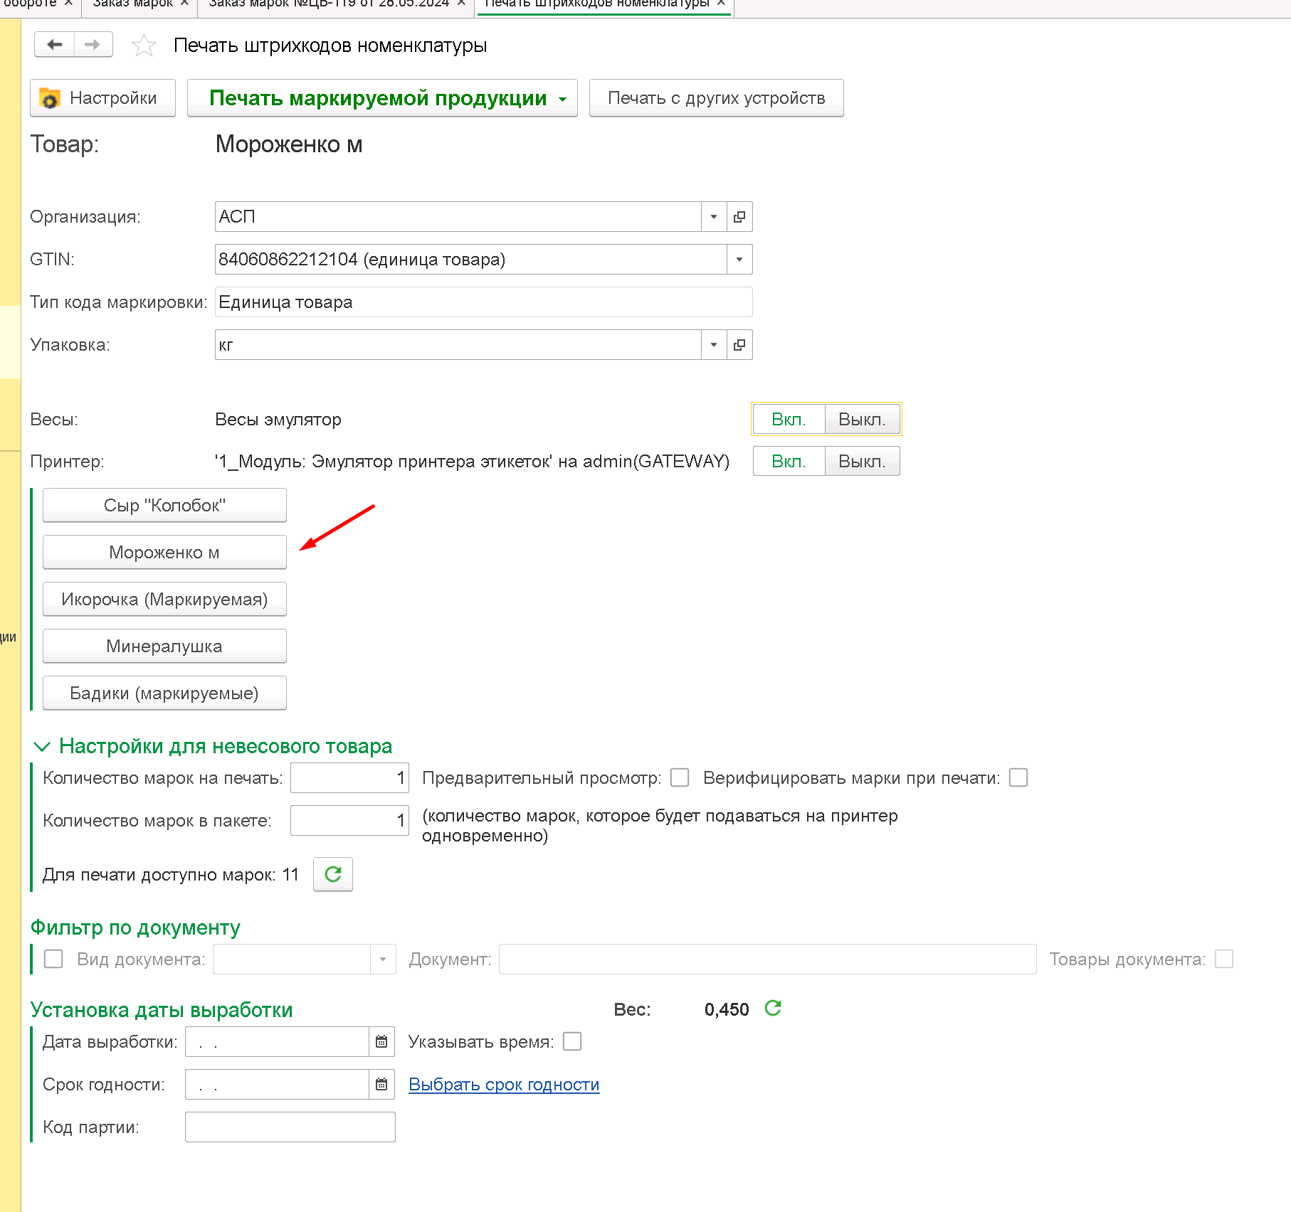Enable the Вид документа filter checkbox
This screenshot has height=1212, width=1291.
(x=53, y=959)
